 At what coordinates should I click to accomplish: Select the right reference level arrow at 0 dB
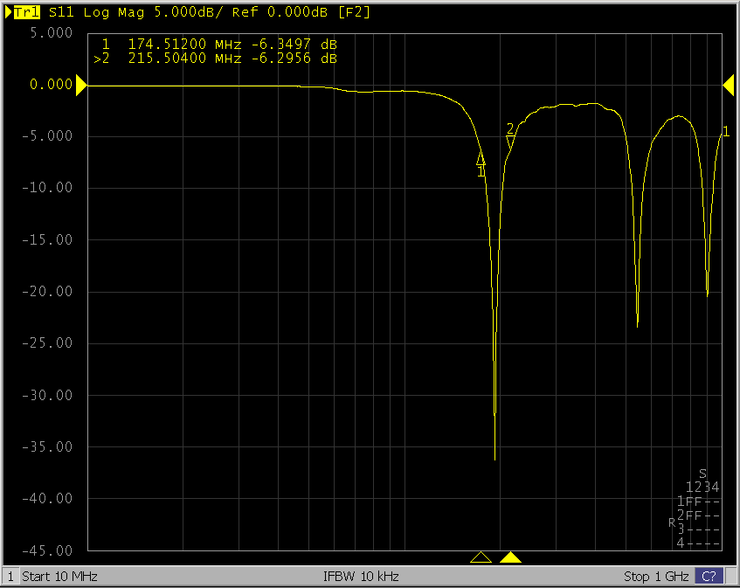click(x=728, y=84)
